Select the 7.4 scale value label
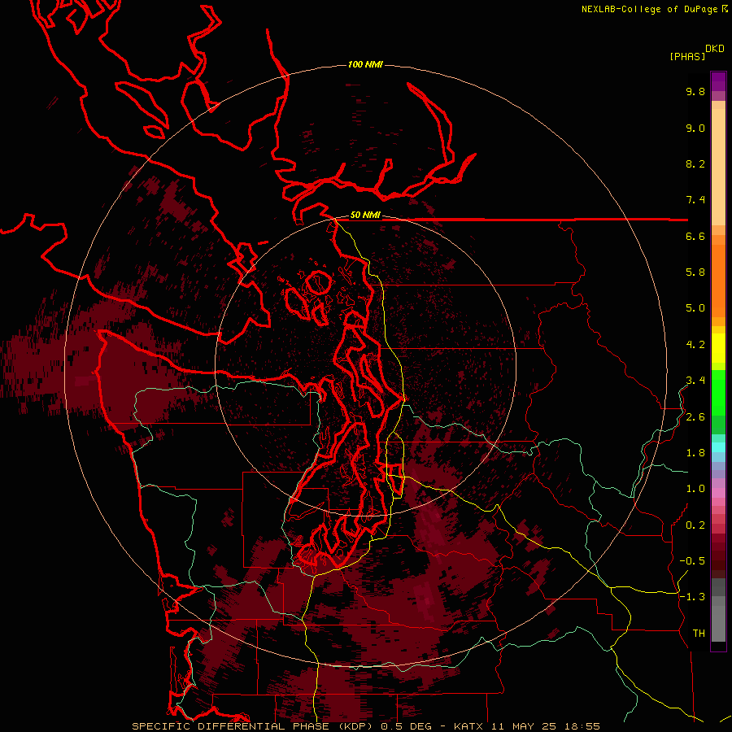Screen dimensions: 732x732 (695, 200)
